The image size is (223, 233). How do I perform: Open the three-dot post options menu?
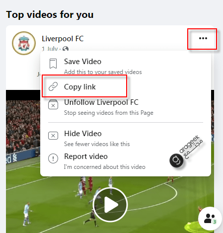tap(203, 38)
